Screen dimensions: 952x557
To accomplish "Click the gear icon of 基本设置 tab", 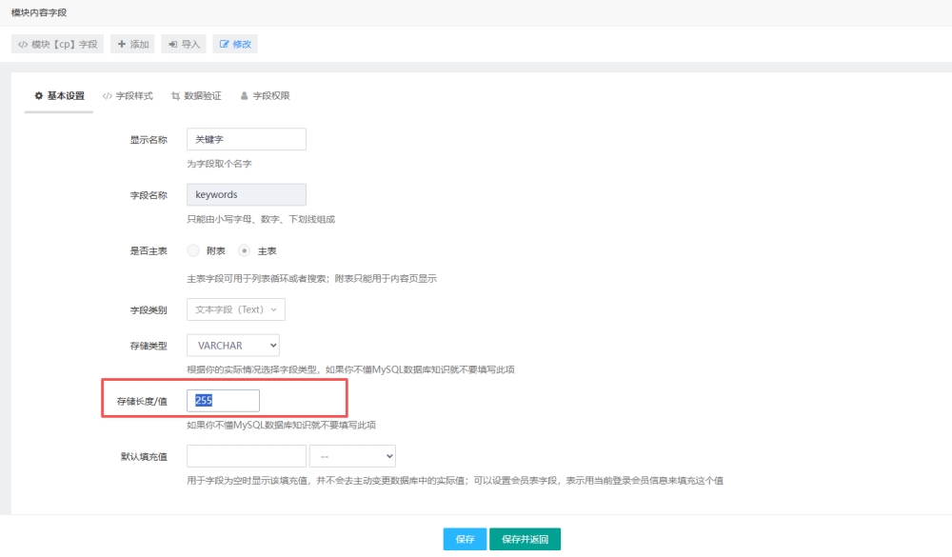I will click(39, 96).
